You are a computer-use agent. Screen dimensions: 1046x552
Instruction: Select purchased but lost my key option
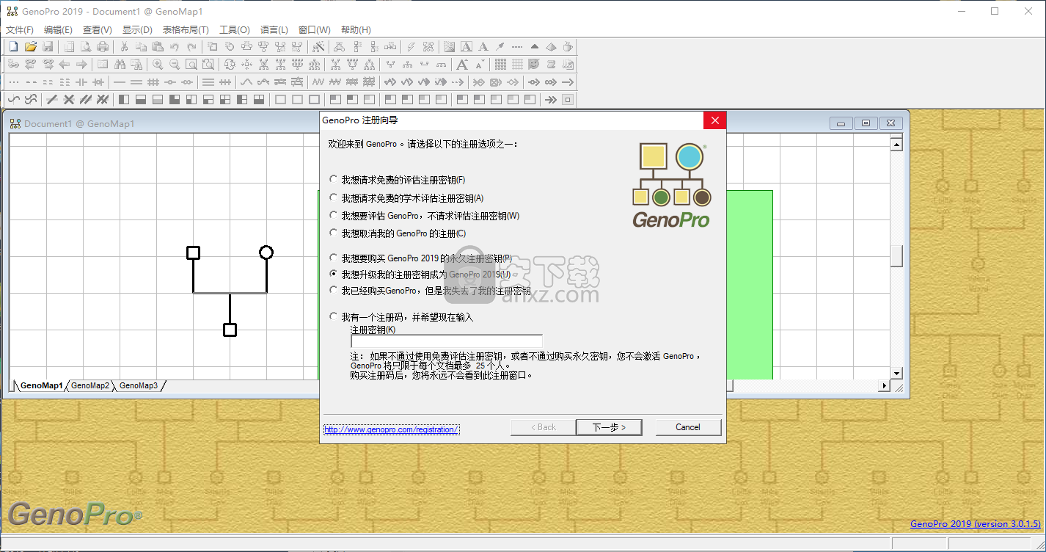[334, 291]
